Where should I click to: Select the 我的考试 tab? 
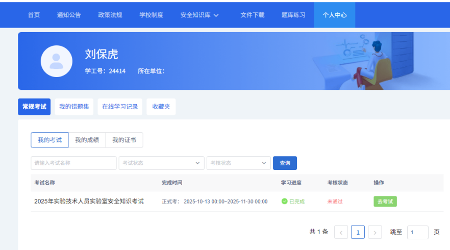(49, 140)
